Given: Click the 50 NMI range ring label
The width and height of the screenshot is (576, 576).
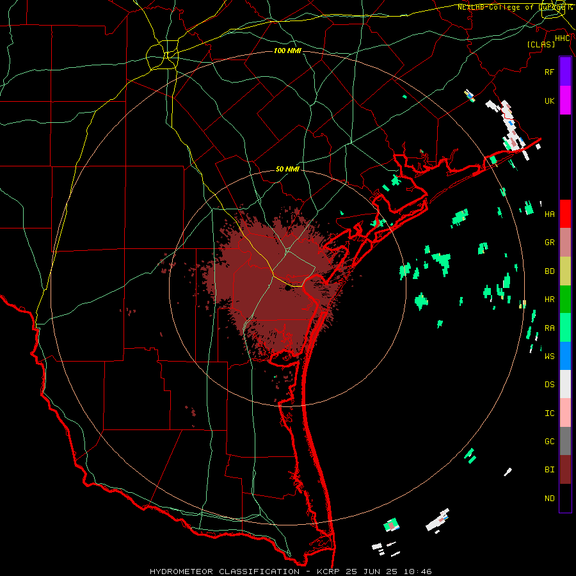Looking at the screenshot, I should point(287,169).
